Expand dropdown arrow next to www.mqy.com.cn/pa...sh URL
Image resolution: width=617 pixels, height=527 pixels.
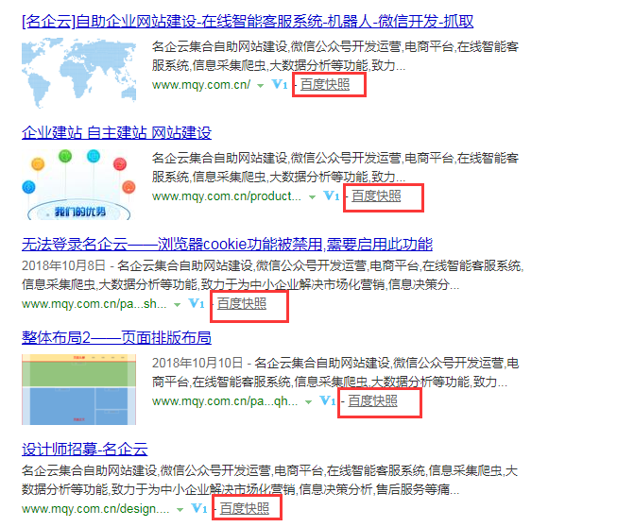[177, 304]
